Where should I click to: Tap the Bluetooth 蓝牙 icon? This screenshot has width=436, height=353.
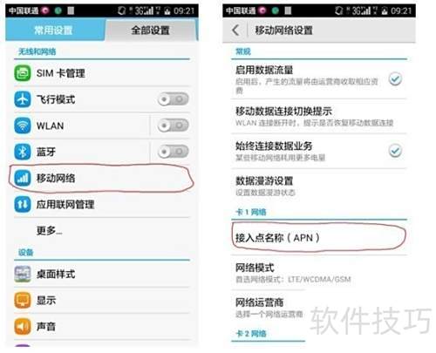[23, 152]
